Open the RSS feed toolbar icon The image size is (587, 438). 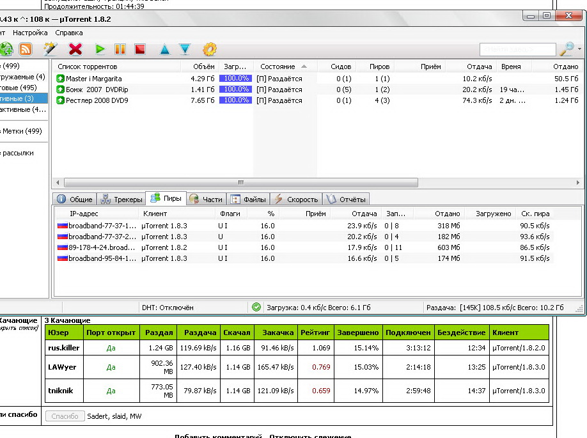(x=26, y=49)
